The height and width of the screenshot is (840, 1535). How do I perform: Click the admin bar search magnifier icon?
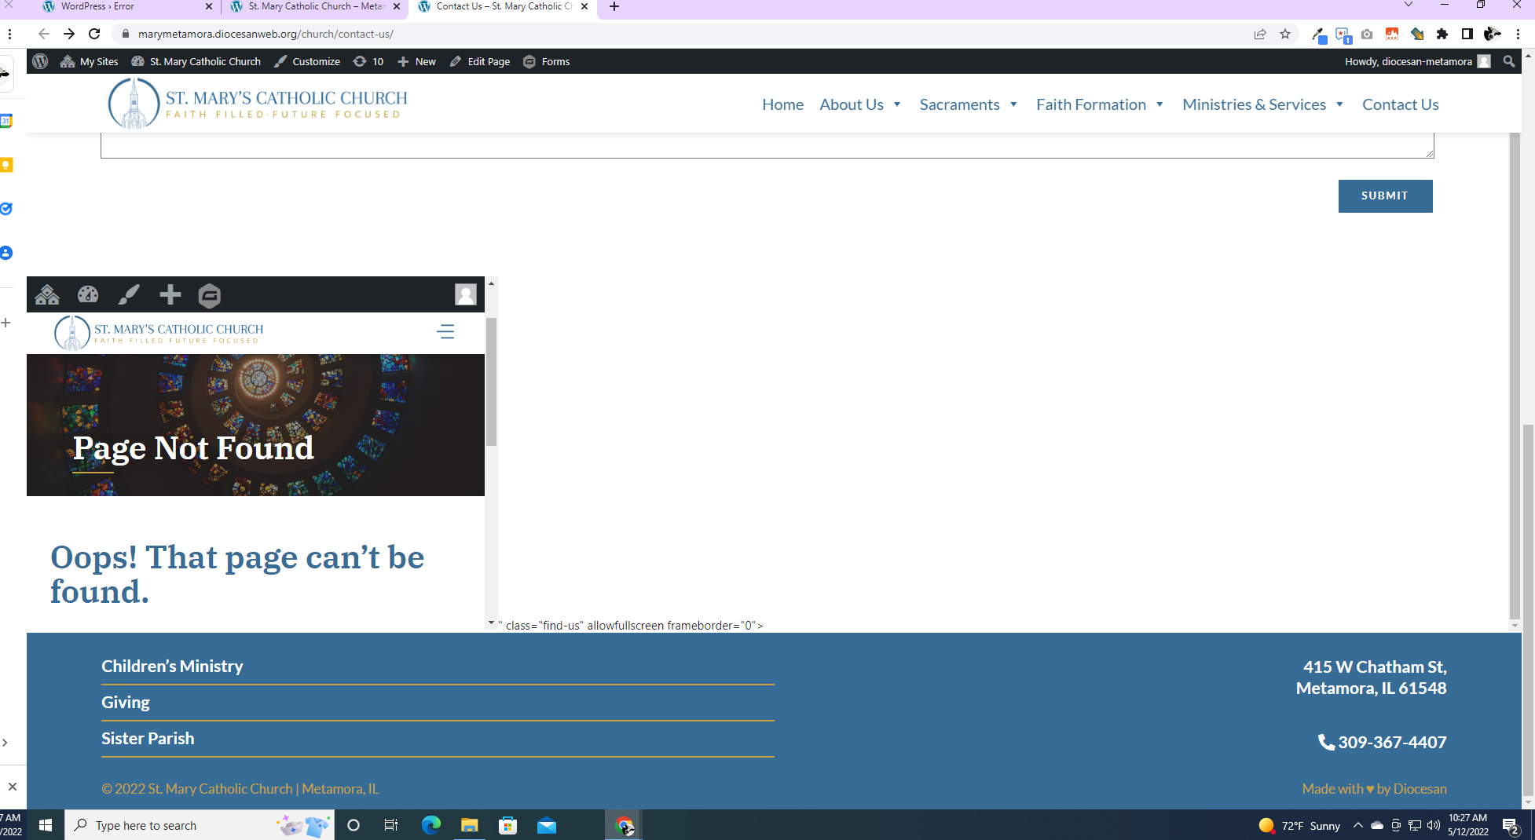click(x=1508, y=61)
